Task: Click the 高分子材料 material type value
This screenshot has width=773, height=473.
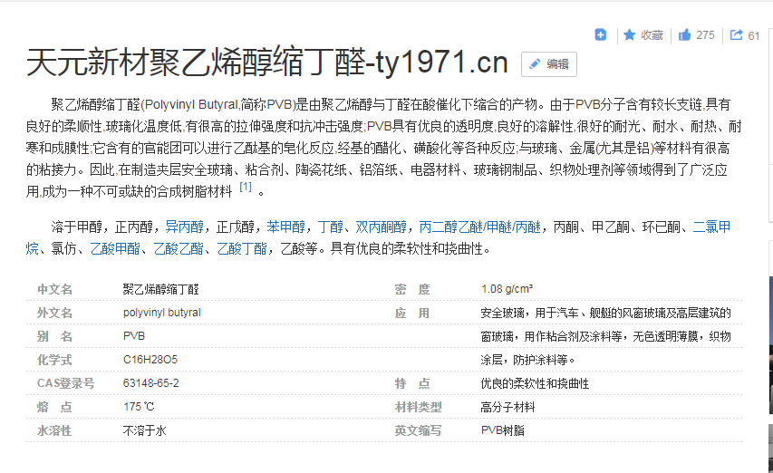Action: click(x=508, y=407)
